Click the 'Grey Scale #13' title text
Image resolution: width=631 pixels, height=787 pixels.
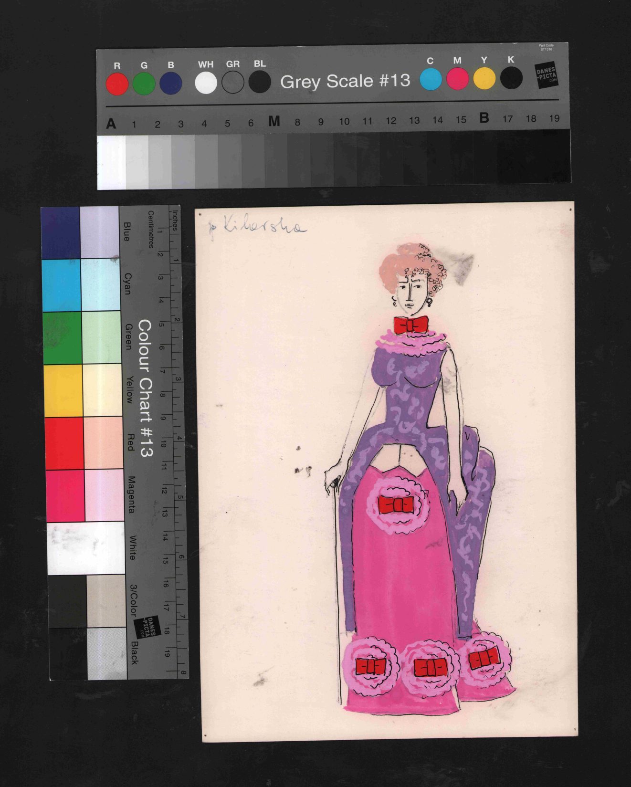tap(345, 81)
